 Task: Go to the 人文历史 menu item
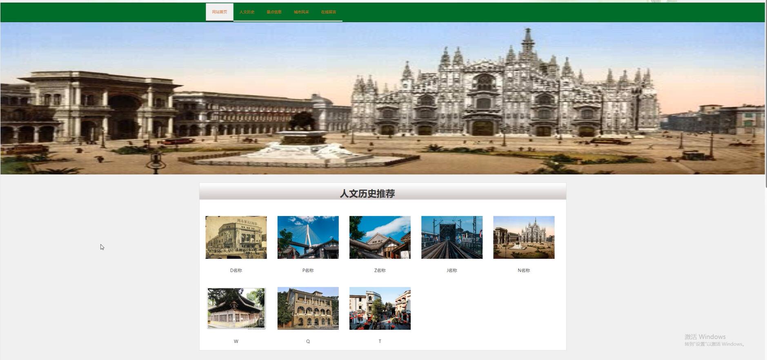pyautogui.click(x=247, y=12)
